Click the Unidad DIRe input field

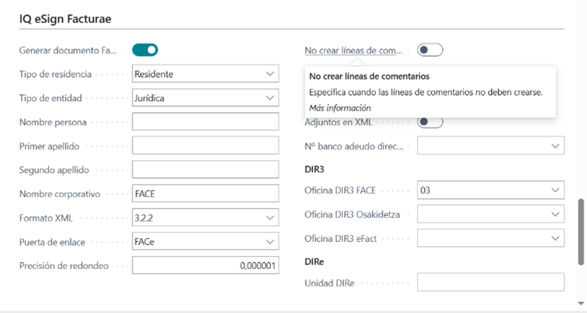click(x=490, y=282)
